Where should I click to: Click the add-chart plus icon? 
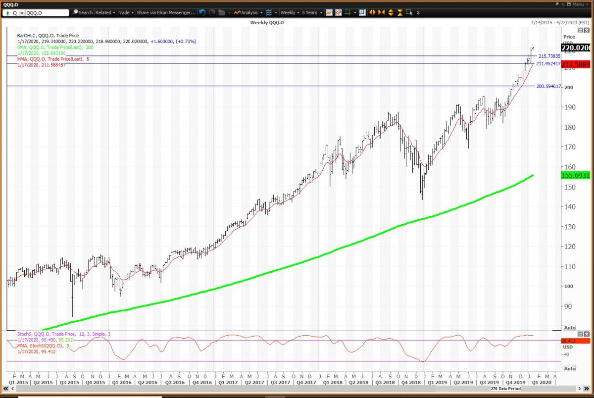coord(362,12)
